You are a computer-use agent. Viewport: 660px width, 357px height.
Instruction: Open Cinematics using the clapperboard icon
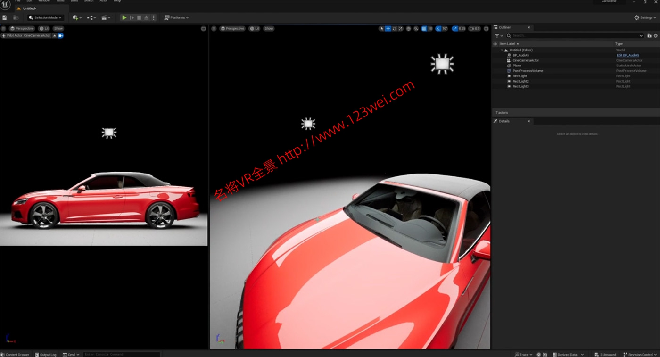point(105,17)
